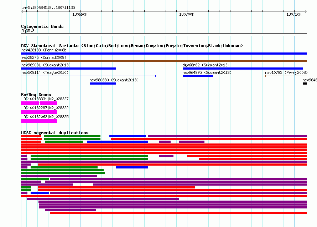Select the magenta LOC100133331 gene bar
The width and height of the screenshot is (317, 227).
pos(39,103)
